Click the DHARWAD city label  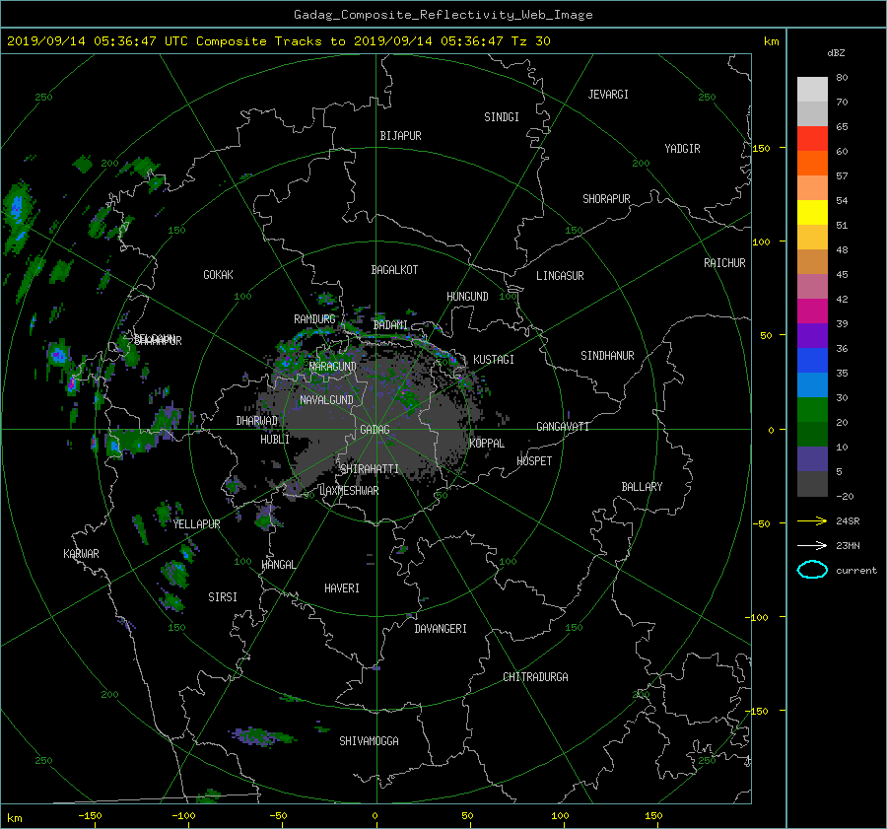pyautogui.click(x=257, y=421)
